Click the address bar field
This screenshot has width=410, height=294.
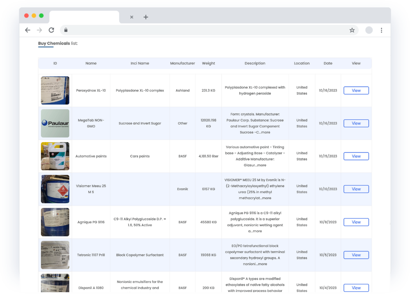point(209,30)
